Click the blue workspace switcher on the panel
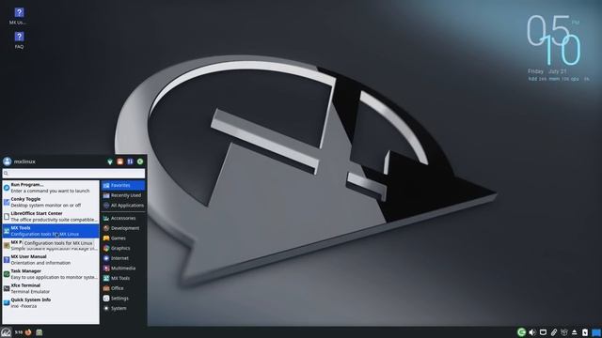The image size is (602, 338). (x=596, y=332)
